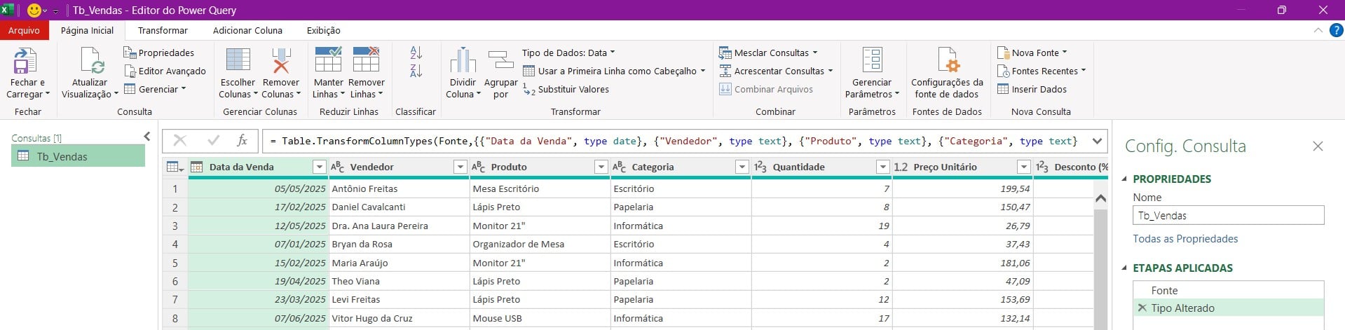Click Substituir Valores
Viewport: 1345px width, 330px height.
pos(566,89)
